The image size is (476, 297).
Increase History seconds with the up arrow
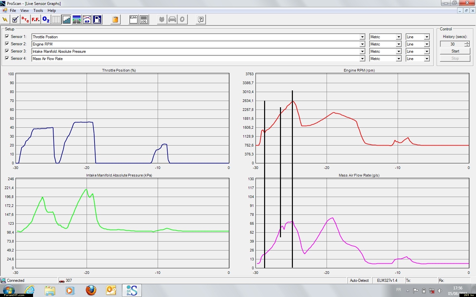point(467,43)
